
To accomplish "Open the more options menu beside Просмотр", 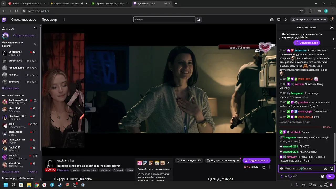I will tap(64, 20).
